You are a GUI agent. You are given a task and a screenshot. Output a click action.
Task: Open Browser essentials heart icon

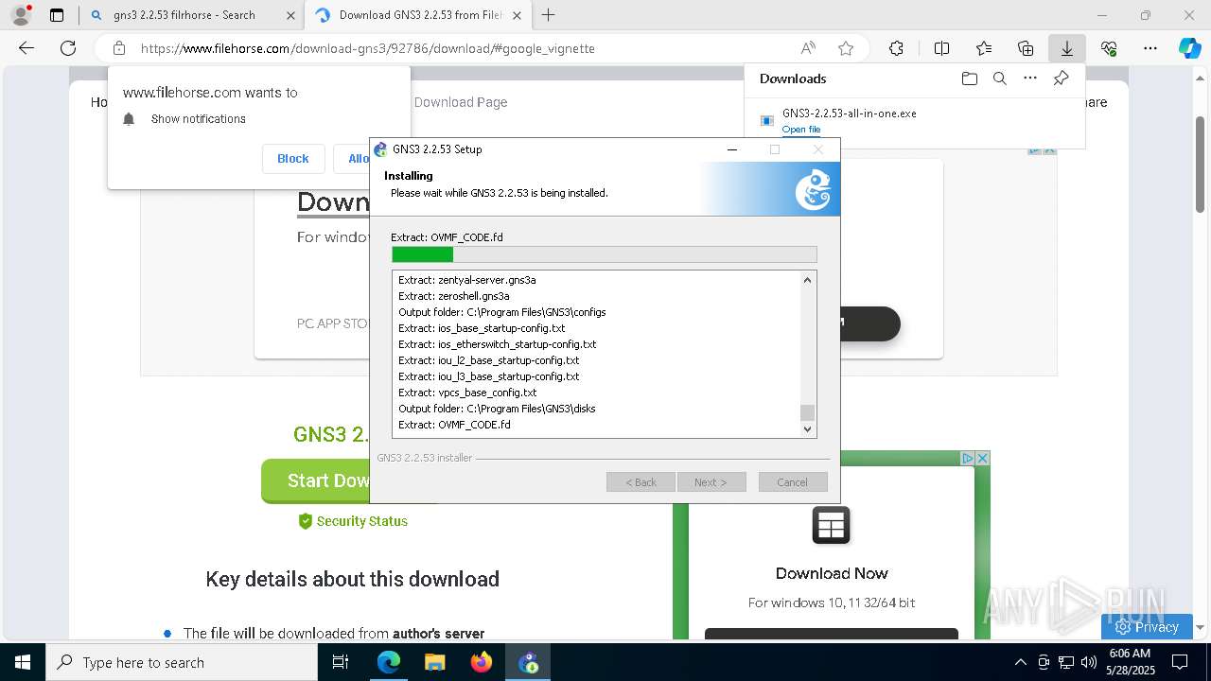pyautogui.click(x=1109, y=48)
